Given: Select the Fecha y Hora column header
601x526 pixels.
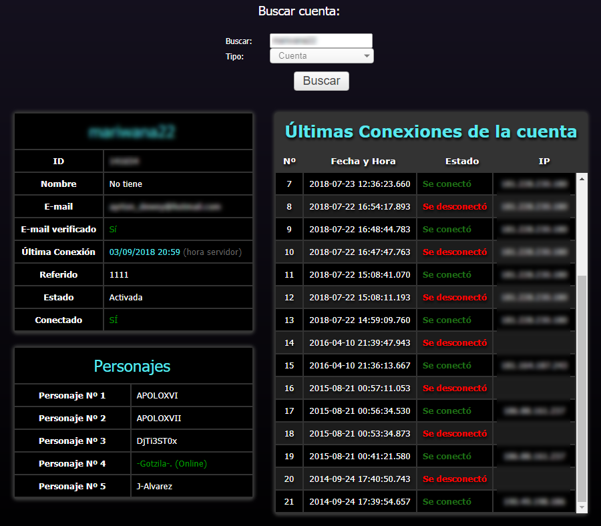Looking at the screenshot, I should click(x=363, y=161).
